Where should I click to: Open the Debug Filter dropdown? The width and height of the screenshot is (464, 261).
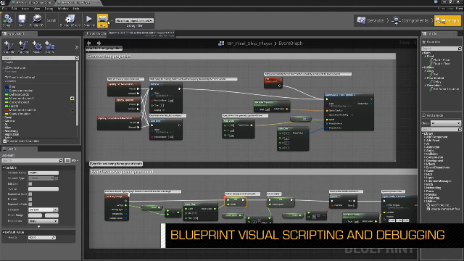tap(134, 21)
